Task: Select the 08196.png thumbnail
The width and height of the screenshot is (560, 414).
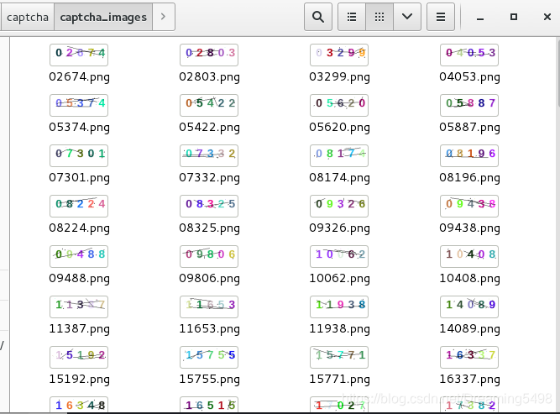Action: click(469, 155)
